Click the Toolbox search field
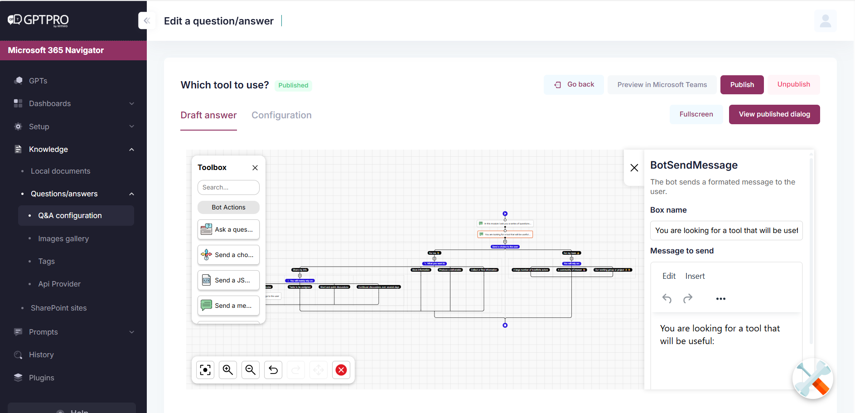This screenshot has height=413, width=855. coord(228,187)
